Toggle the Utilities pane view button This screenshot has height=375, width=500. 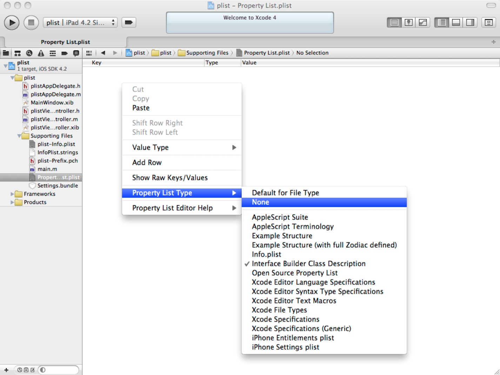coord(470,22)
